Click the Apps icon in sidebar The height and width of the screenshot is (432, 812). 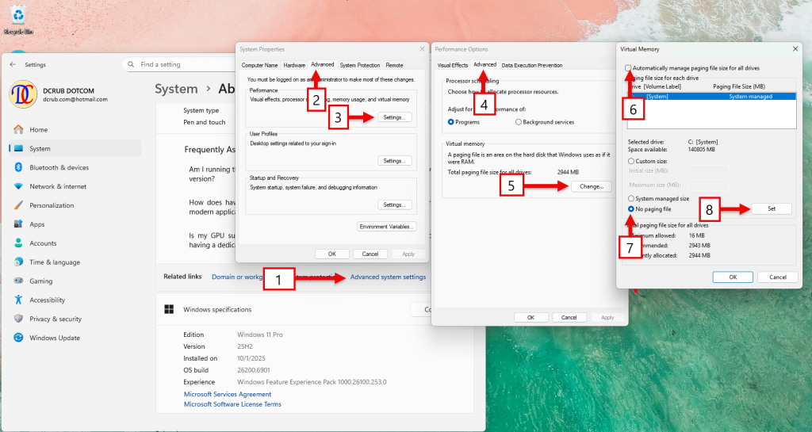point(19,224)
